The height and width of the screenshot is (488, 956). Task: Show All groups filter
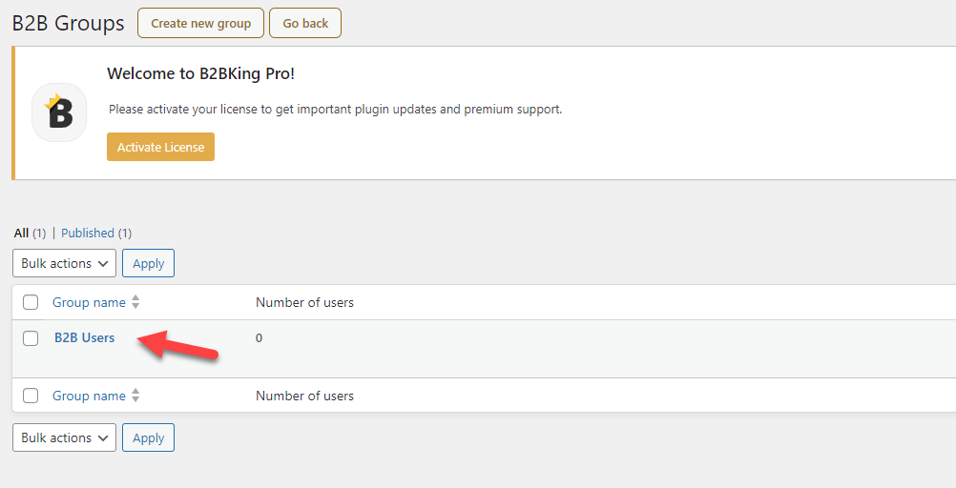point(21,233)
